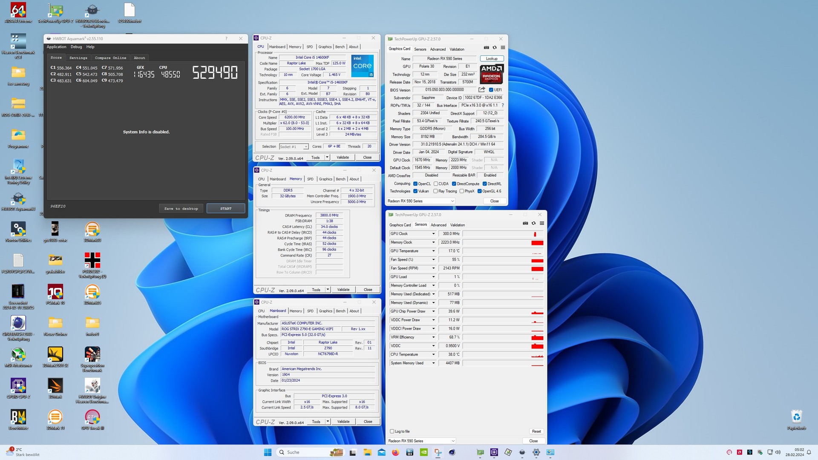Click Tools button in CPU-Z Mainboard window

[316, 422]
